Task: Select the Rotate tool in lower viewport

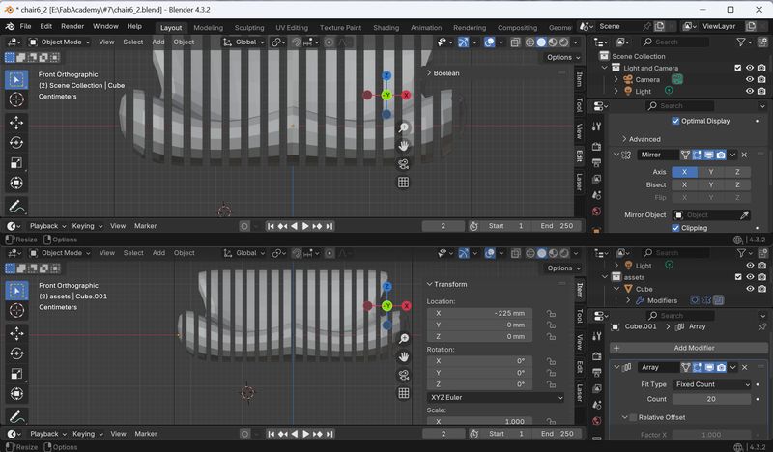Action: coord(16,353)
